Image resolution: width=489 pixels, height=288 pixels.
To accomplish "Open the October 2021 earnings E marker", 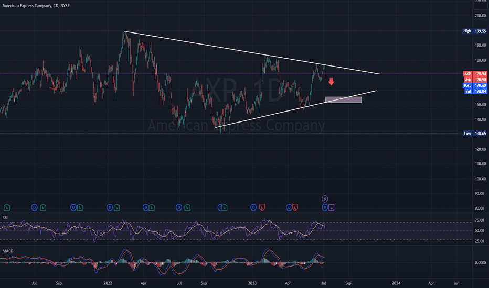I will 80,207.
